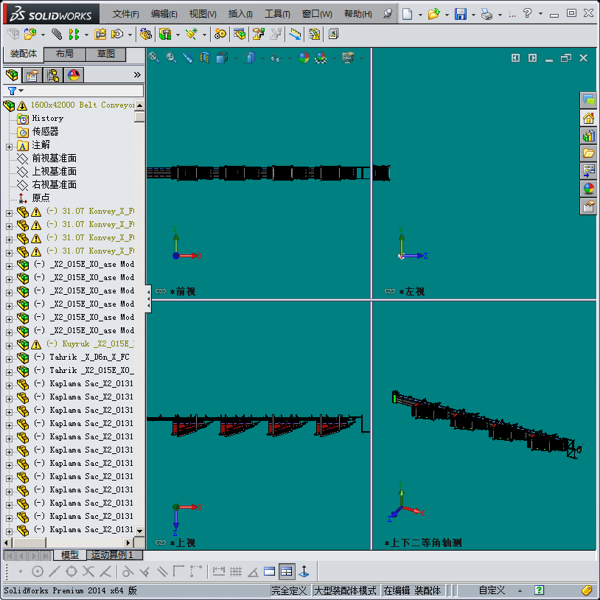This screenshot has height=600, width=600.
Task: Click the FeatureManager tree scroll-down arrow
Action: click(139, 531)
